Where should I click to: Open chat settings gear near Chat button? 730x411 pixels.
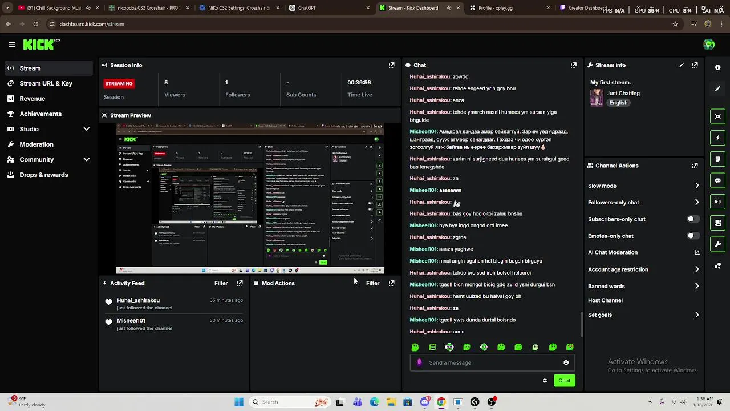click(x=545, y=381)
